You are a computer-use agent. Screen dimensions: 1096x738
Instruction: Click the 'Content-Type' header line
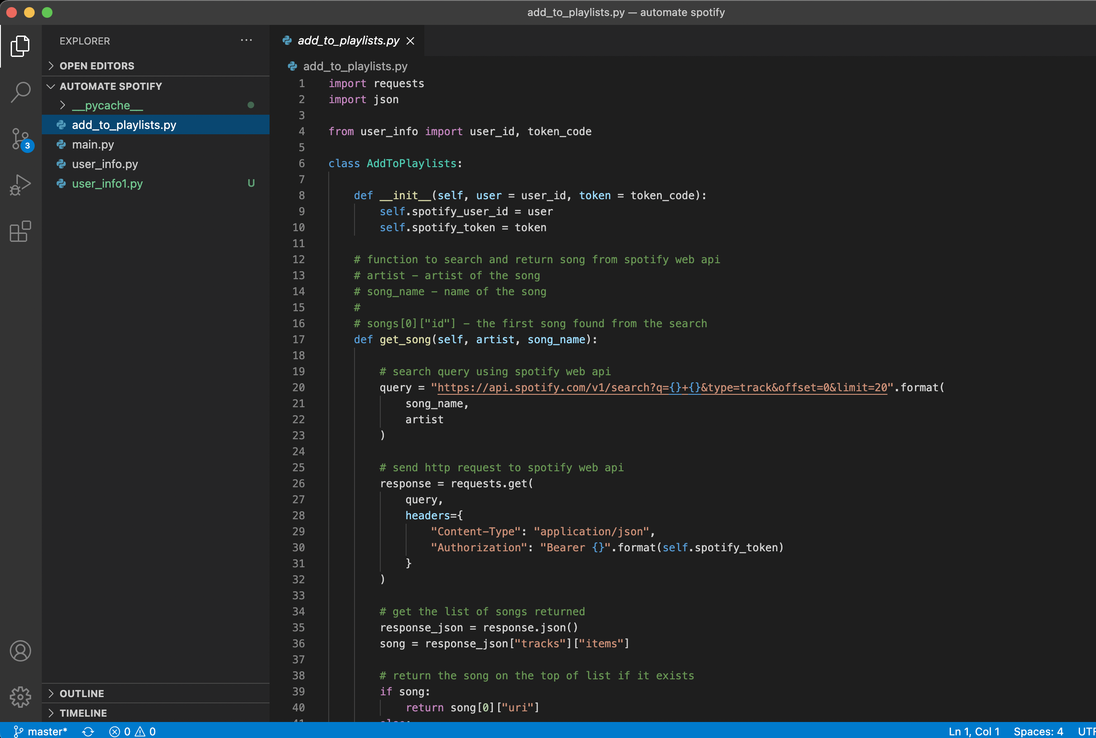[x=543, y=531]
